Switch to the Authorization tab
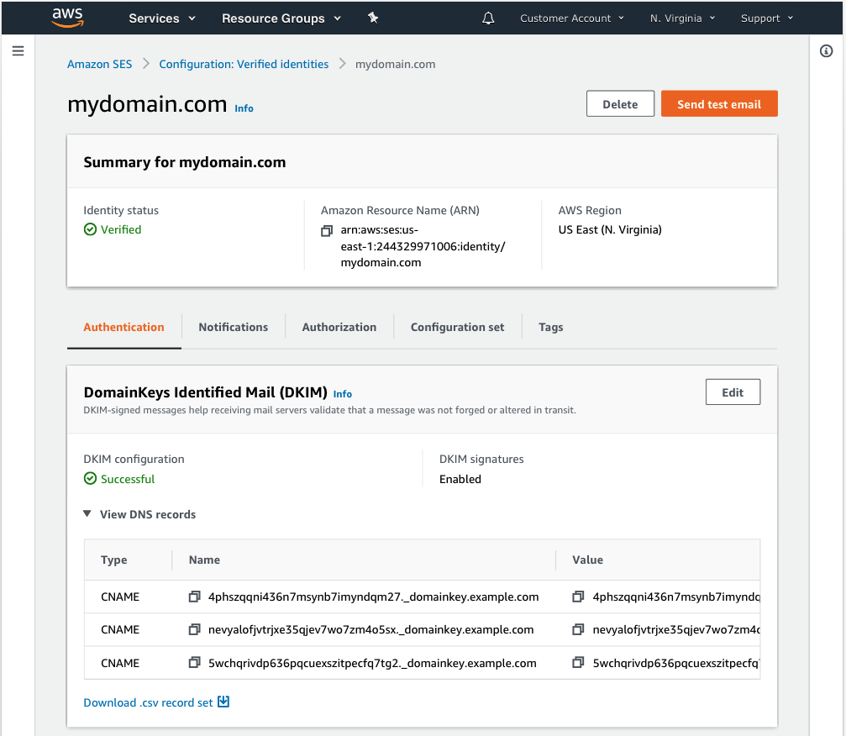 pos(339,327)
